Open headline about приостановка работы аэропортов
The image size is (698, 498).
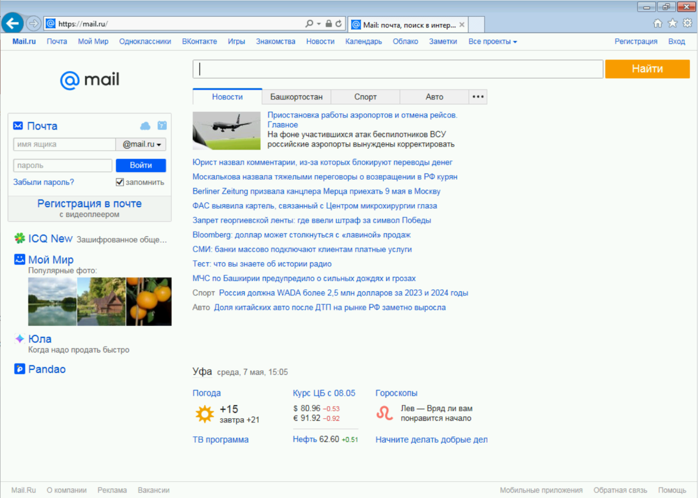pyautogui.click(x=362, y=120)
